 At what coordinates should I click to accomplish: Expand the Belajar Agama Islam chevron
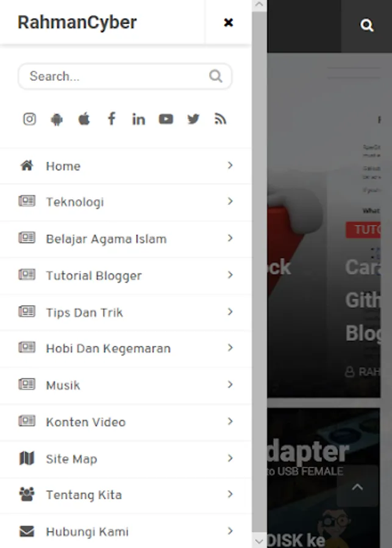[230, 238]
